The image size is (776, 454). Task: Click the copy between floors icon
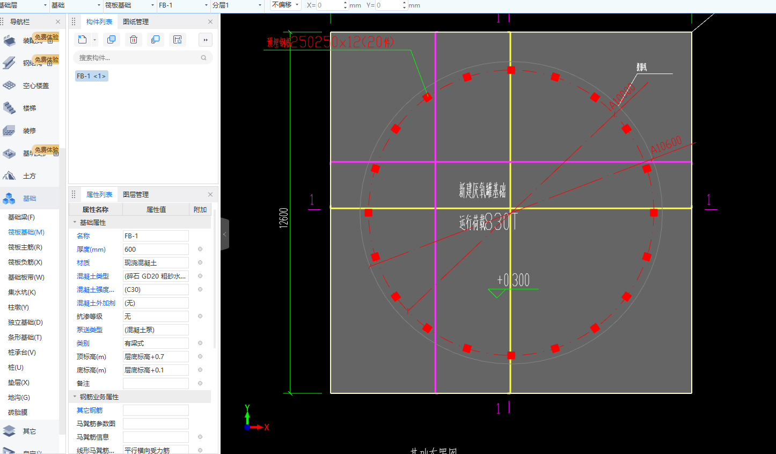click(x=156, y=40)
